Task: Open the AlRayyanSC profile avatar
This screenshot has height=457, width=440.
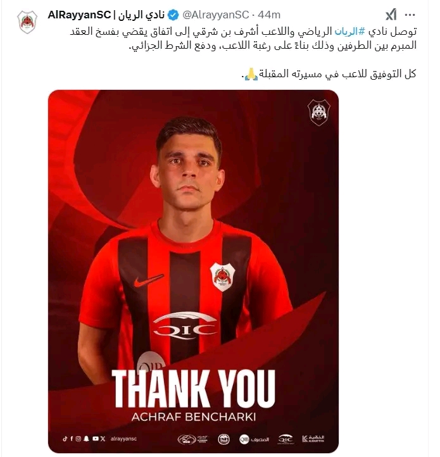Action: tap(27, 22)
